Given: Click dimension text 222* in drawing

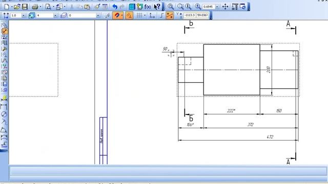Looking at the screenshot, I should 231,110.
